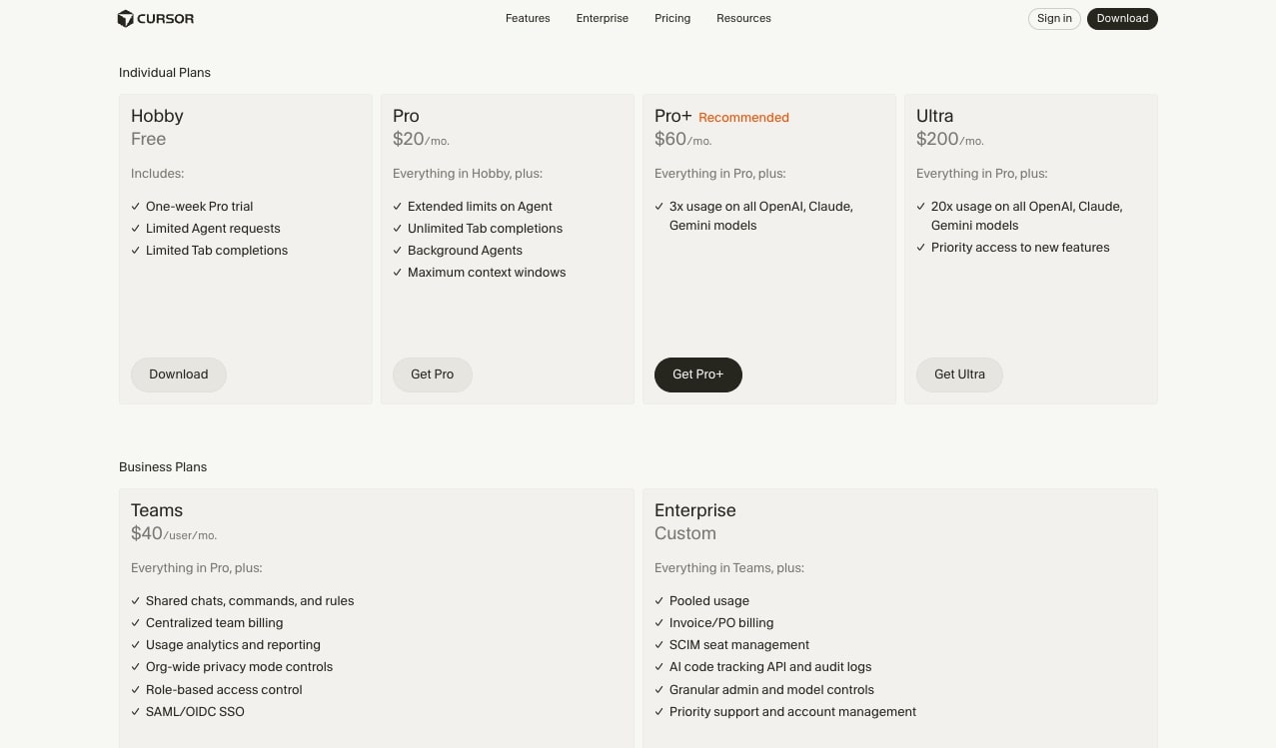
Task: Click the checkmark beside Priority access to new features
Action: click(x=921, y=247)
